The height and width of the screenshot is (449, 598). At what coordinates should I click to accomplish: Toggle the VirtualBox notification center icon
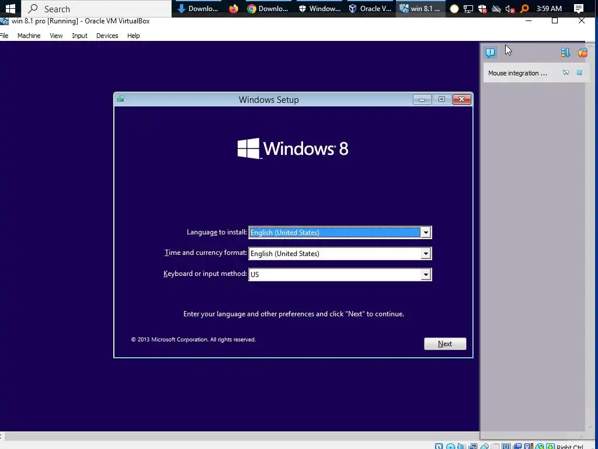coord(491,52)
